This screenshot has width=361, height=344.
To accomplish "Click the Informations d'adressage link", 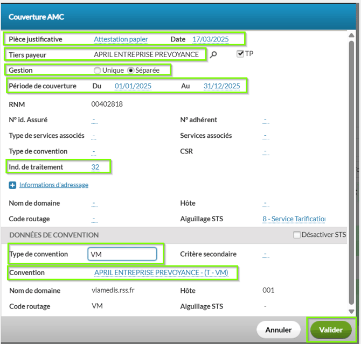I will coord(54,185).
